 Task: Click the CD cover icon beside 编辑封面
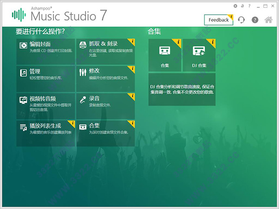(x=23, y=46)
